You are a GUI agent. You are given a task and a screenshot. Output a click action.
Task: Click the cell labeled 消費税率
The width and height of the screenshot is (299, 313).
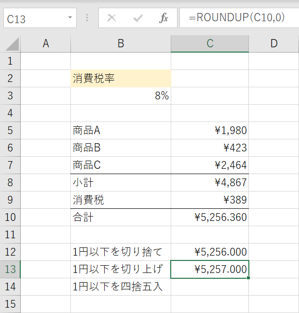coord(121,79)
